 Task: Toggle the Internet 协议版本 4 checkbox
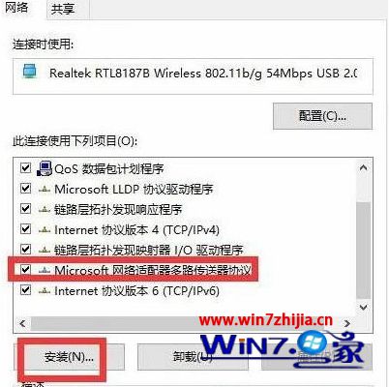coord(25,229)
